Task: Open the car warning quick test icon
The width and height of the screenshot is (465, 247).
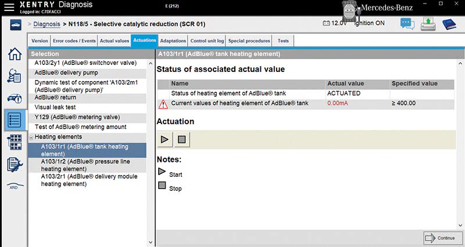Action: (x=15, y=98)
